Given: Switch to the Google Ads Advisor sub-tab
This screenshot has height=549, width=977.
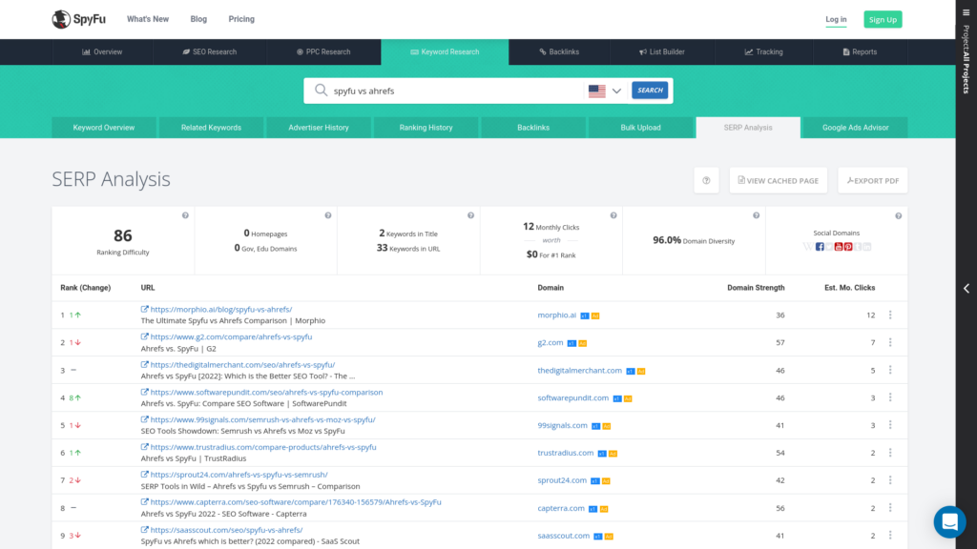Looking at the screenshot, I should point(856,128).
